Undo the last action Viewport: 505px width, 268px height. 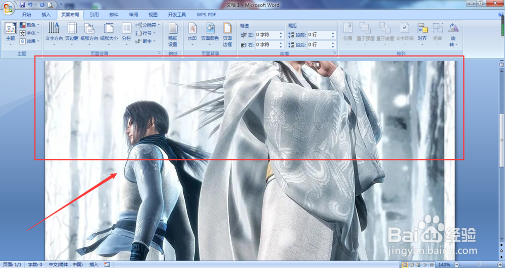coord(30,5)
